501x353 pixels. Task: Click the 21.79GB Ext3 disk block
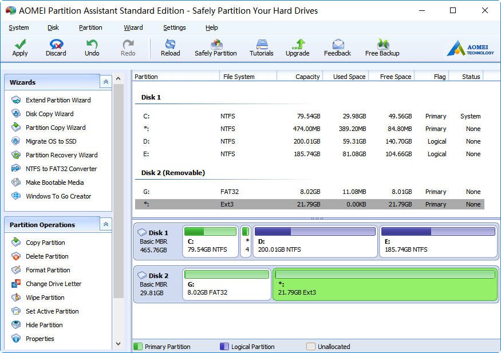point(385,284)
